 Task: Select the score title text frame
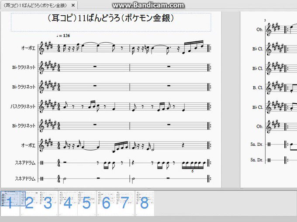[x=111, y=22]
